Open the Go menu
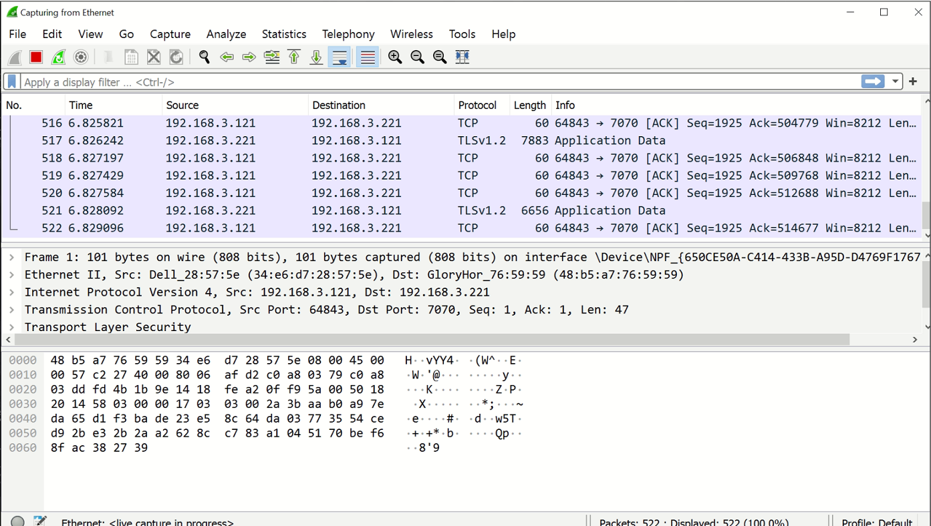The height and width of the screenshot is (526, 931). [x=126, y=34]
